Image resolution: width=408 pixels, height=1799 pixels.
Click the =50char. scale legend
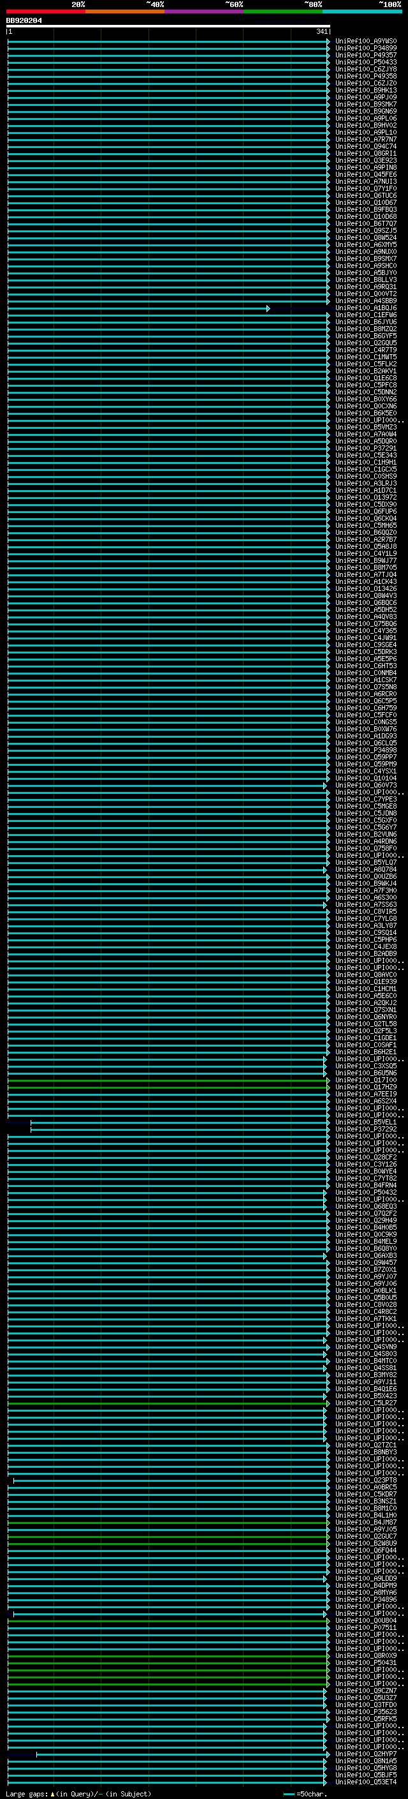point(305,1794)
